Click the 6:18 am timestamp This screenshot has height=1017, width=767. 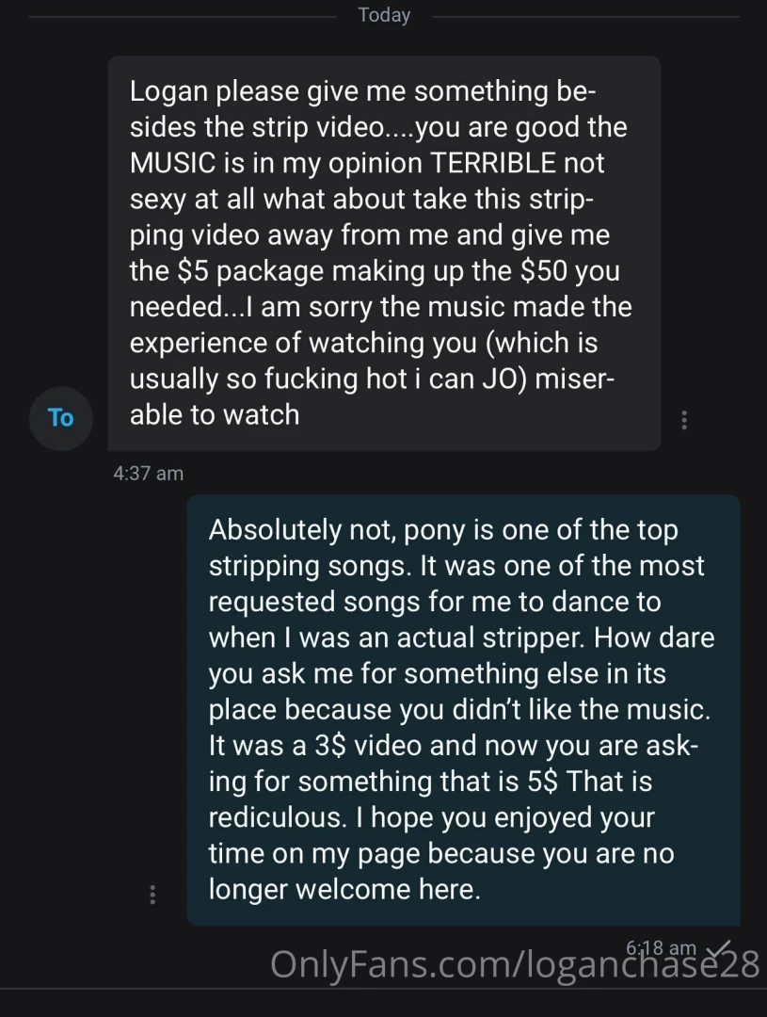point(659,949)
